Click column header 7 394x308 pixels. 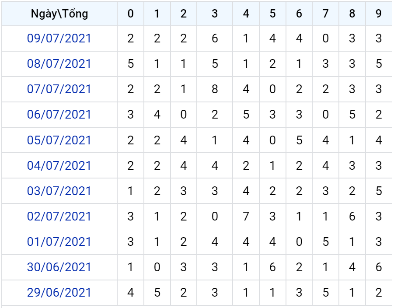coord(326,14)
